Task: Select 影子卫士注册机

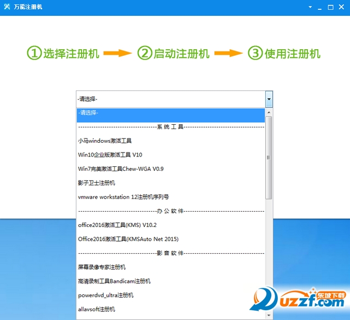Action: pyautogui.click(x=171, y=183)
